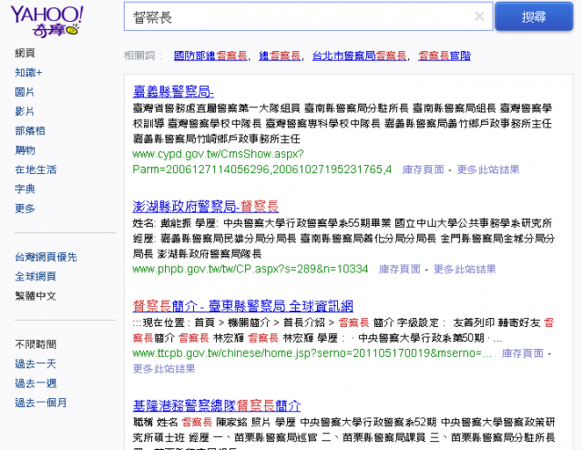Image resolution: width=583 pixels, height=450 pixels.
Task: Open the 嘉義縣警察局 result title
Action: [x=173, y=91]
